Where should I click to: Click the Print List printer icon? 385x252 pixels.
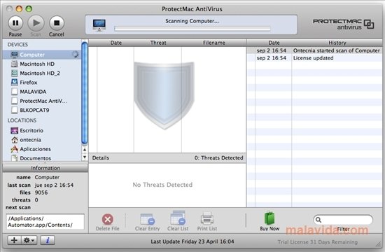pos(207,218)
